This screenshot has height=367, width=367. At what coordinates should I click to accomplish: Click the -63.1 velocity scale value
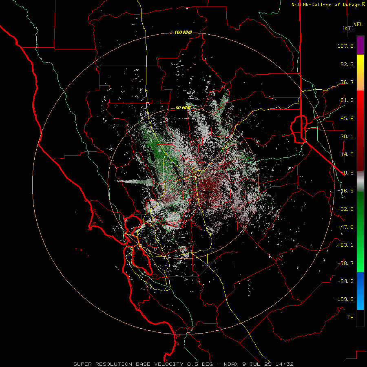pos(345,245)
